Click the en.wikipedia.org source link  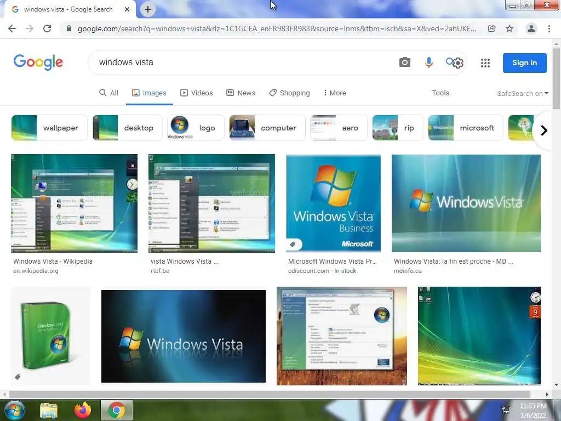click(36, 271)
